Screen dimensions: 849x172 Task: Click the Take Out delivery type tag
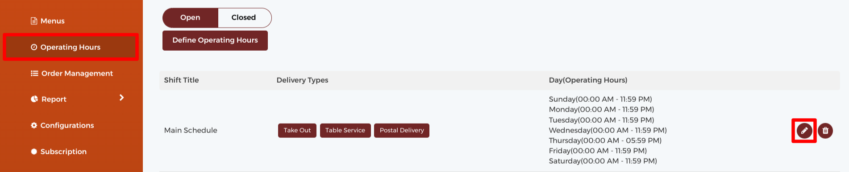pyautogui.click(x=297, y=131)
